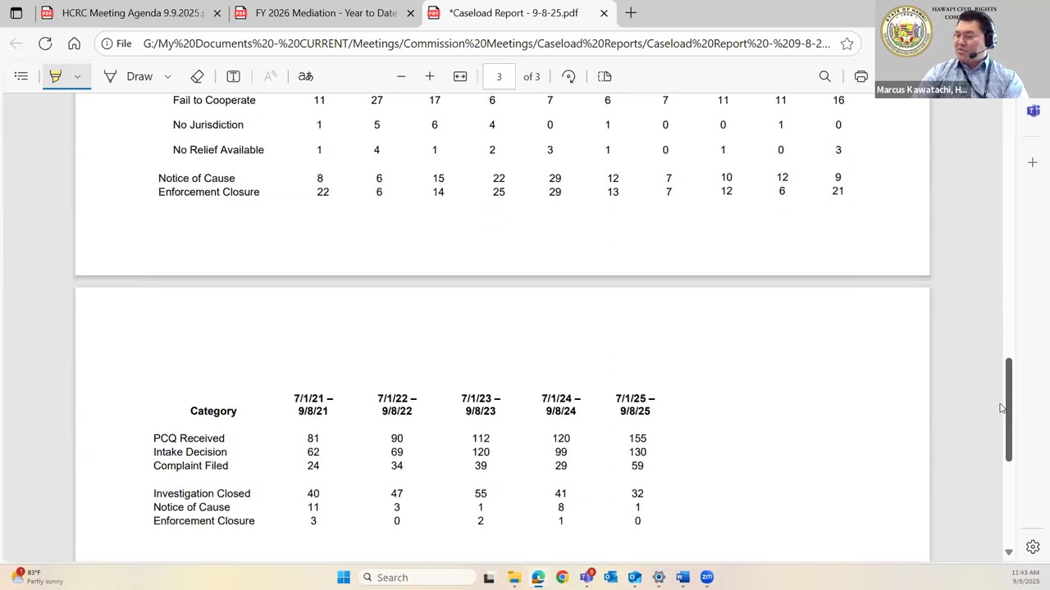This screenshot has width=1050, height=590.
Task: Click the scroll down arrow
Action: tap(1009, 552)
